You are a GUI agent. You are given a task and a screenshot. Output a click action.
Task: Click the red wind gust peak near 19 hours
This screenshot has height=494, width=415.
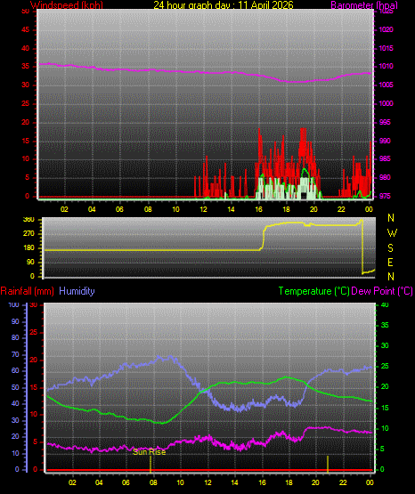click(303, 130)
